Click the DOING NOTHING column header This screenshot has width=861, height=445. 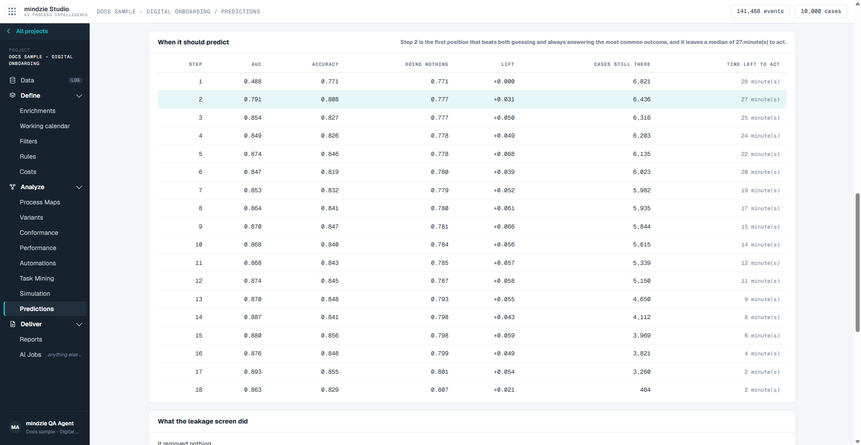pyautogui.click(x=426, y=65)
